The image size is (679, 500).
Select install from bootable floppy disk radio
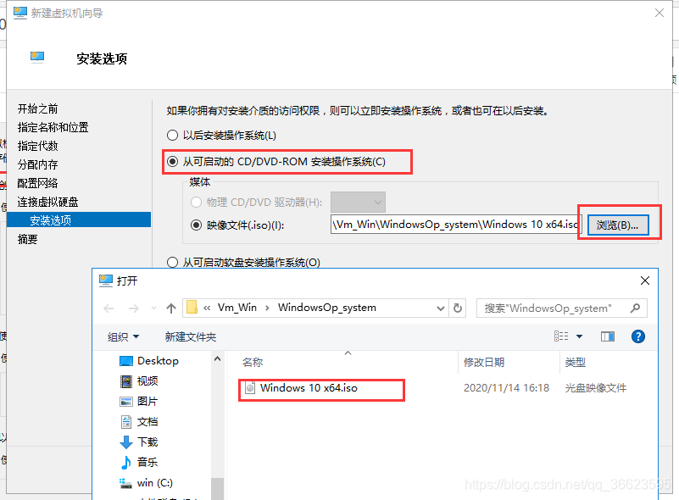point(172,263)
